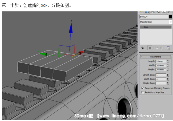
Task: Click the Length value field
Action: [161, 61]
